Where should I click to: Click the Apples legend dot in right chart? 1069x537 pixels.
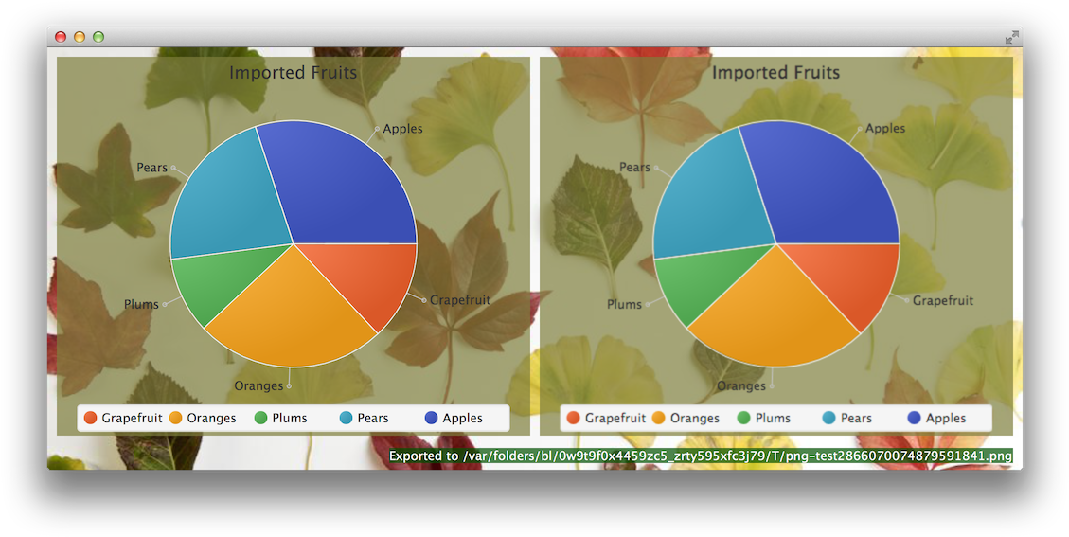coord(915,418)
